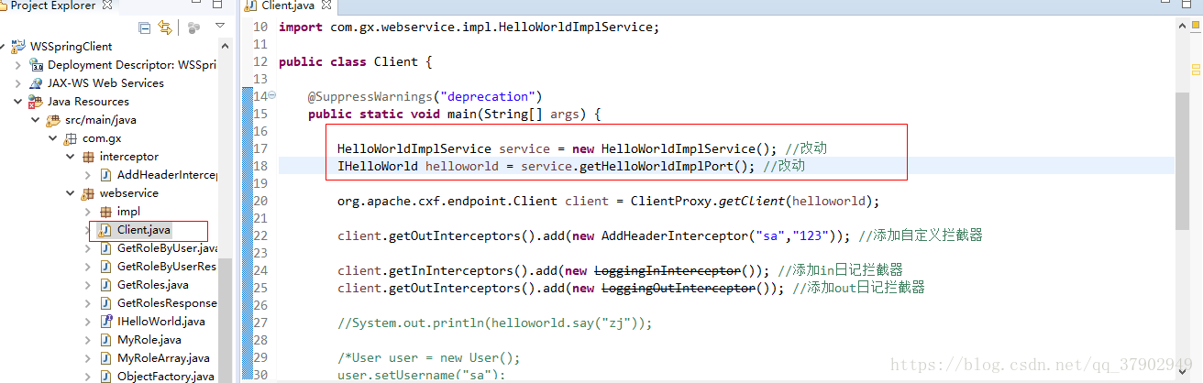Toggle Link with Editor in Project Explorer
Viewport: 1203px width, 383px height.
(165, 27)
